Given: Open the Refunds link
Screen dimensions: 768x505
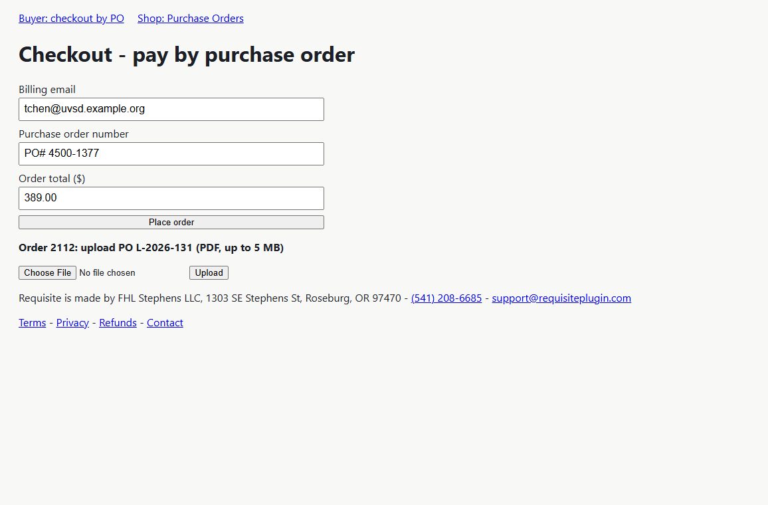Looking at the screenshot, I should click(x=118, y=323).
